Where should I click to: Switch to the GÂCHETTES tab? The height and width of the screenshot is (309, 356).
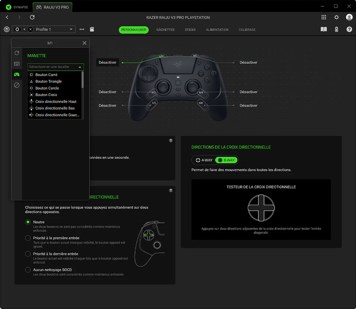click(165, 30)
